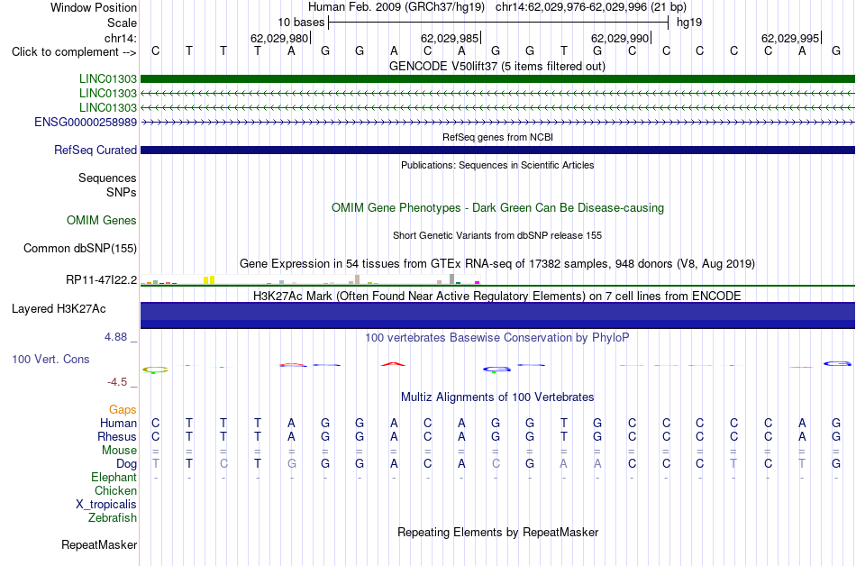Click the hg19 label beside scale bar

point(689,23)
